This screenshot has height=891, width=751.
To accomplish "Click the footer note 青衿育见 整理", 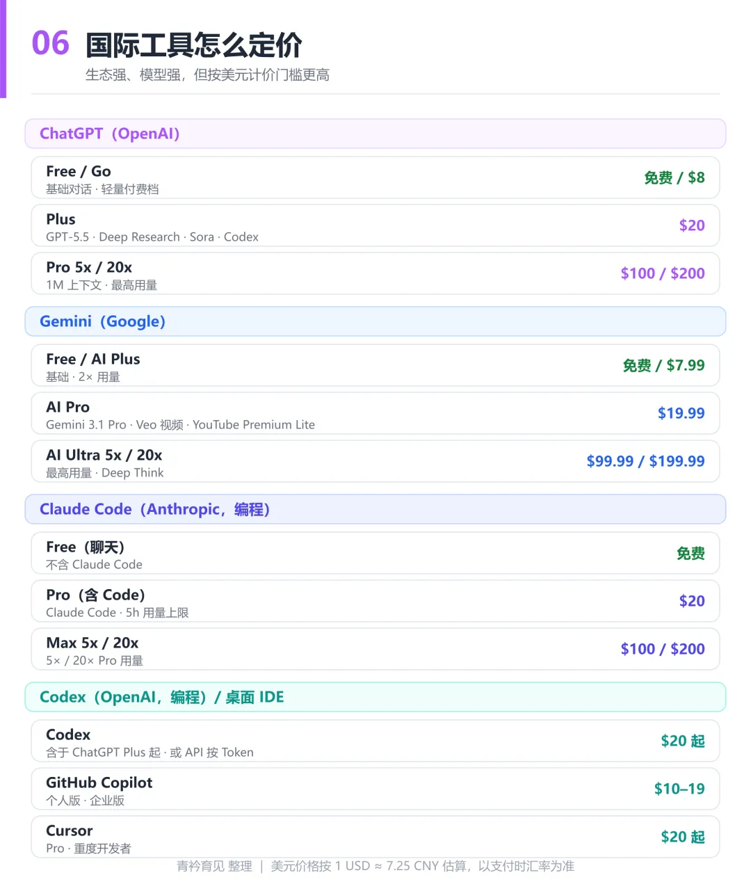I will [214, 866].
